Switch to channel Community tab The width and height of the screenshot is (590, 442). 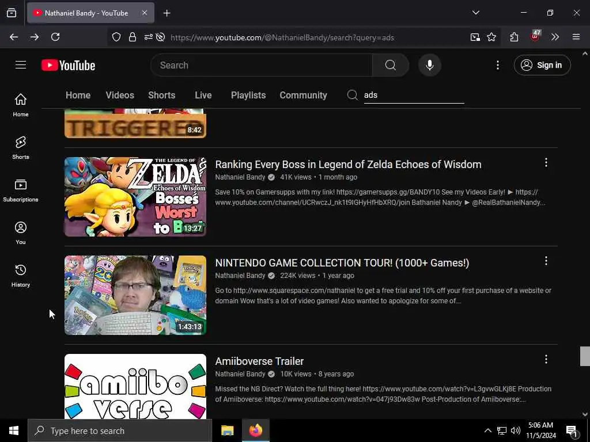(x=303, y=95)
